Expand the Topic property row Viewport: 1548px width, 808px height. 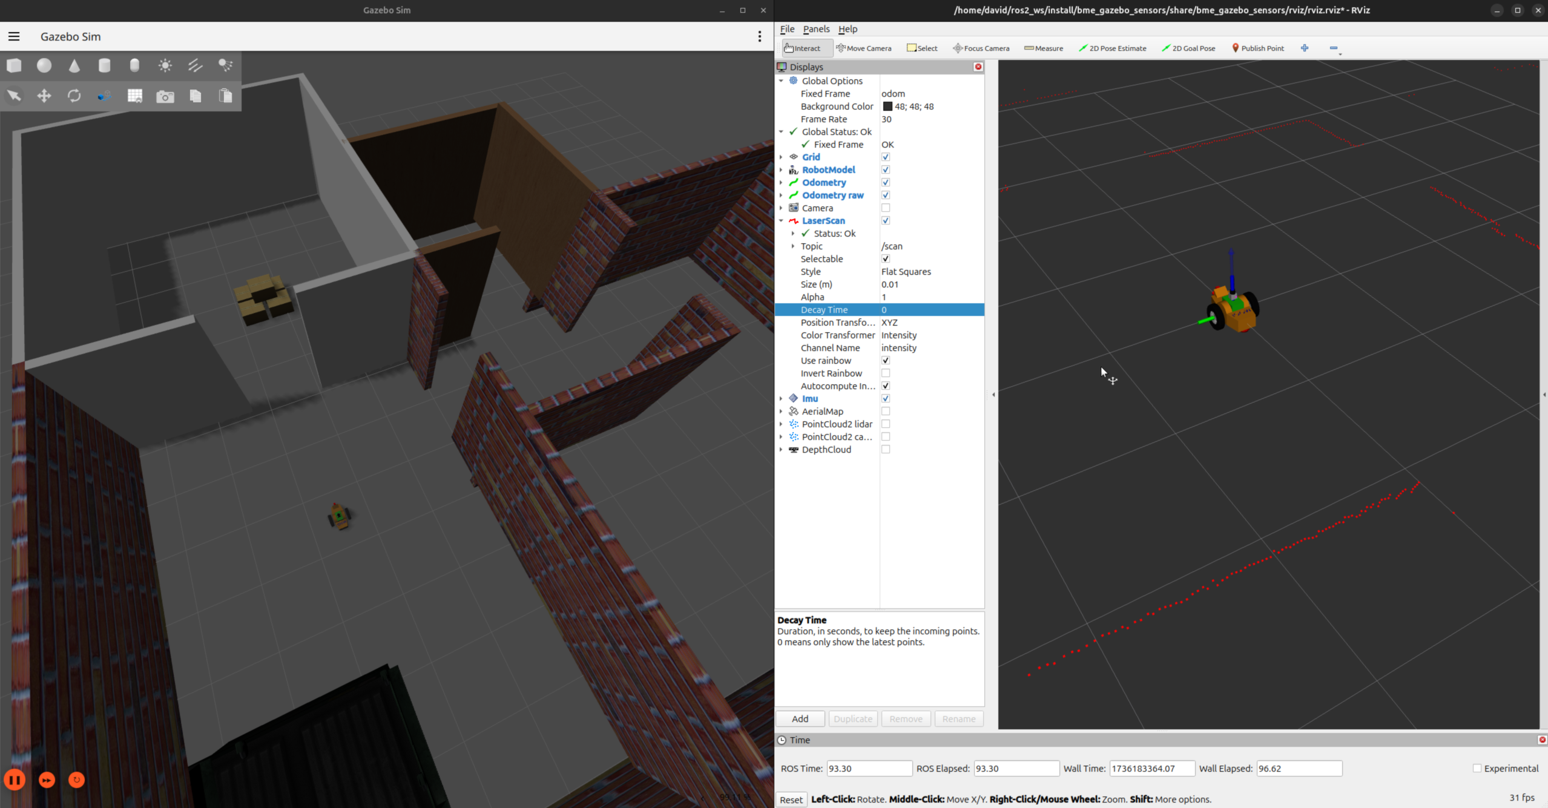(x=793, y=246)
